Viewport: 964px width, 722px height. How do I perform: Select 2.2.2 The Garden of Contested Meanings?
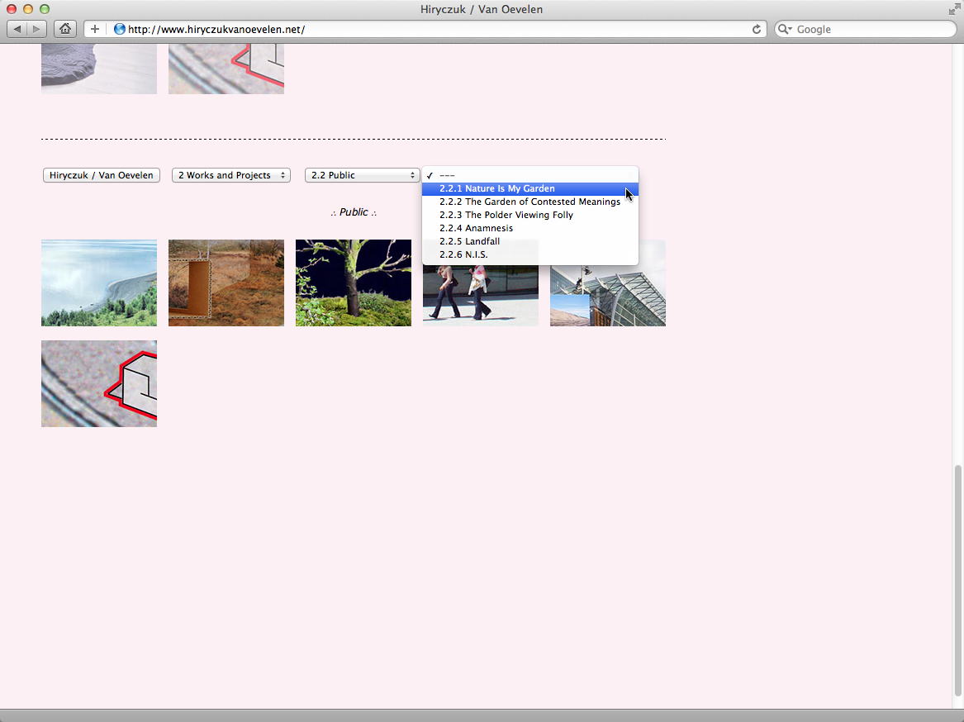[529, 202]
